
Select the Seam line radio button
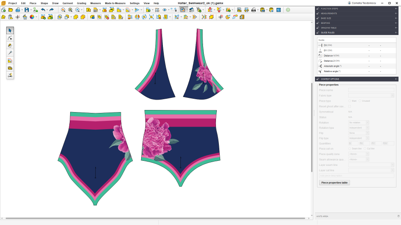pyautogui.click(x=350, y=149)
